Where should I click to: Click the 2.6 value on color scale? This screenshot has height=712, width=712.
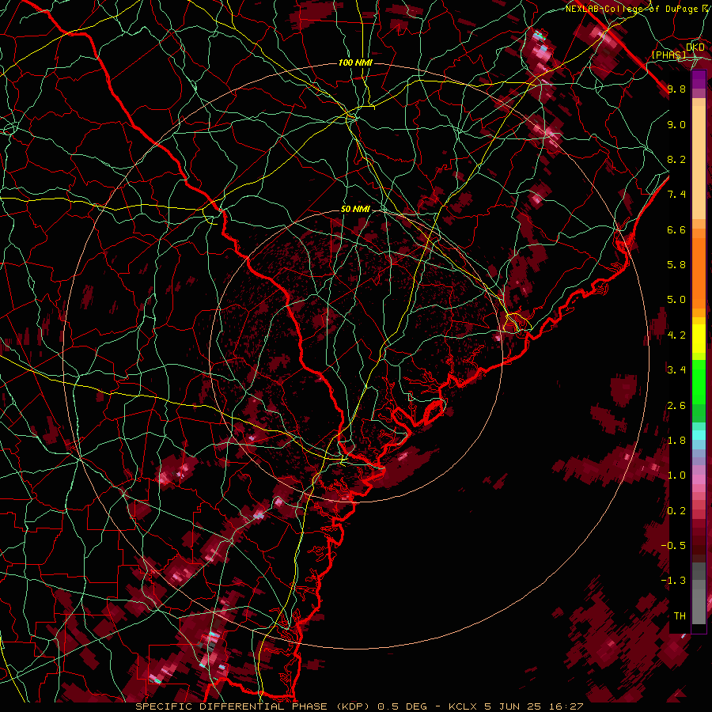coord(676,406)
